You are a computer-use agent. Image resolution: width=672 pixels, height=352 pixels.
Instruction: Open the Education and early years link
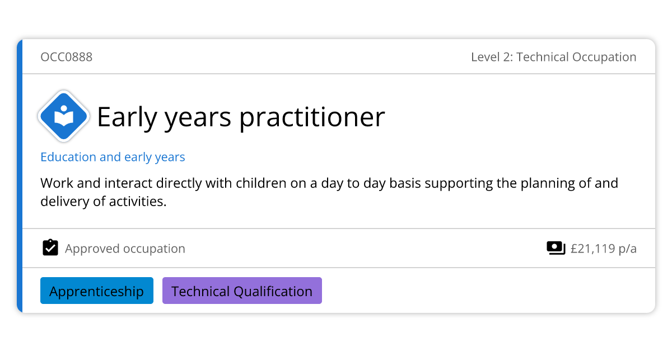click(113, 157)
